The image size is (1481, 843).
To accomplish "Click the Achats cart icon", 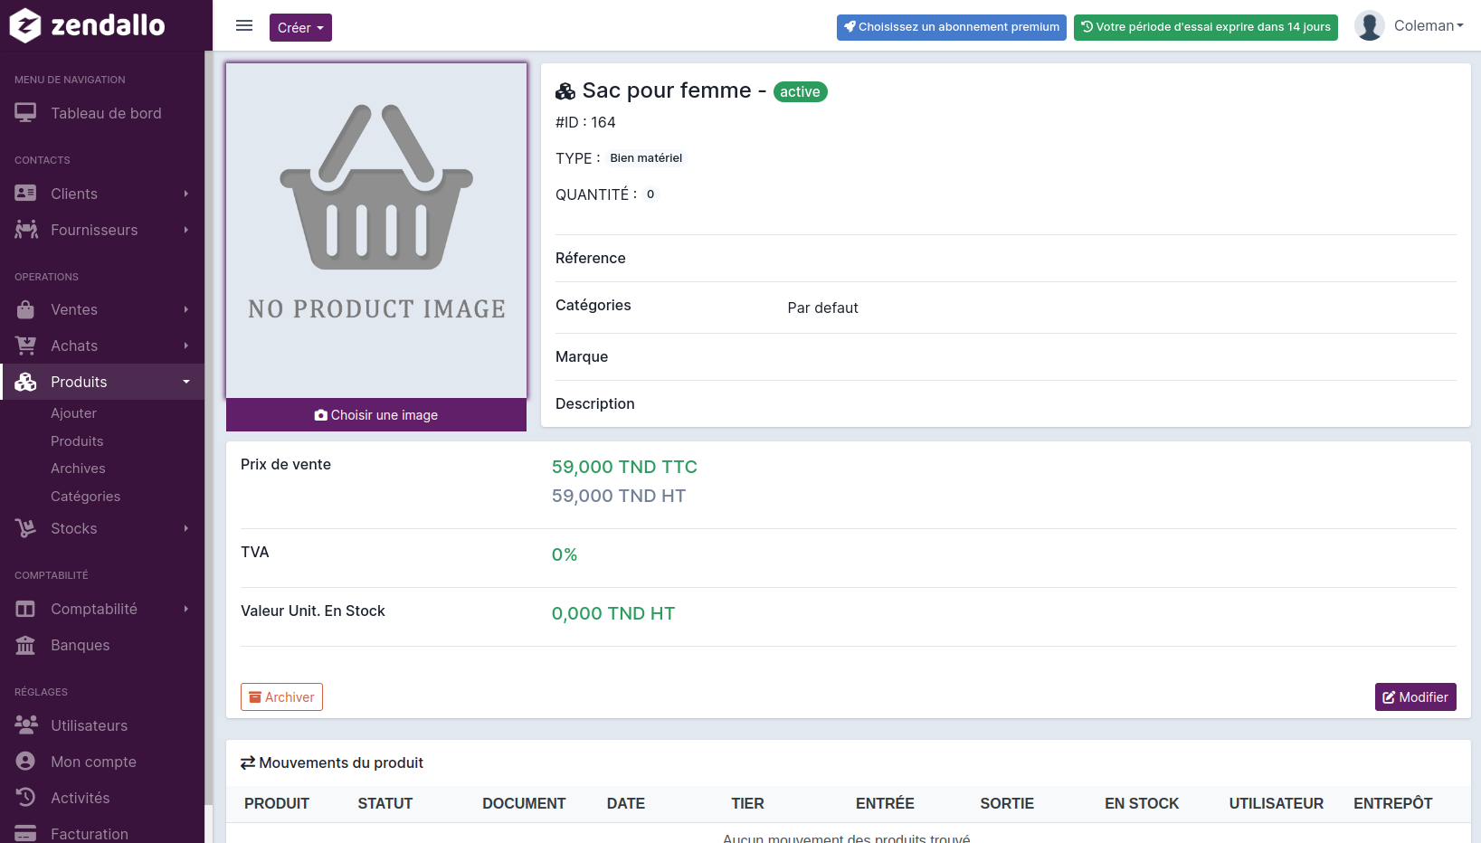I will pyautogui.click(x=25, y=346).
